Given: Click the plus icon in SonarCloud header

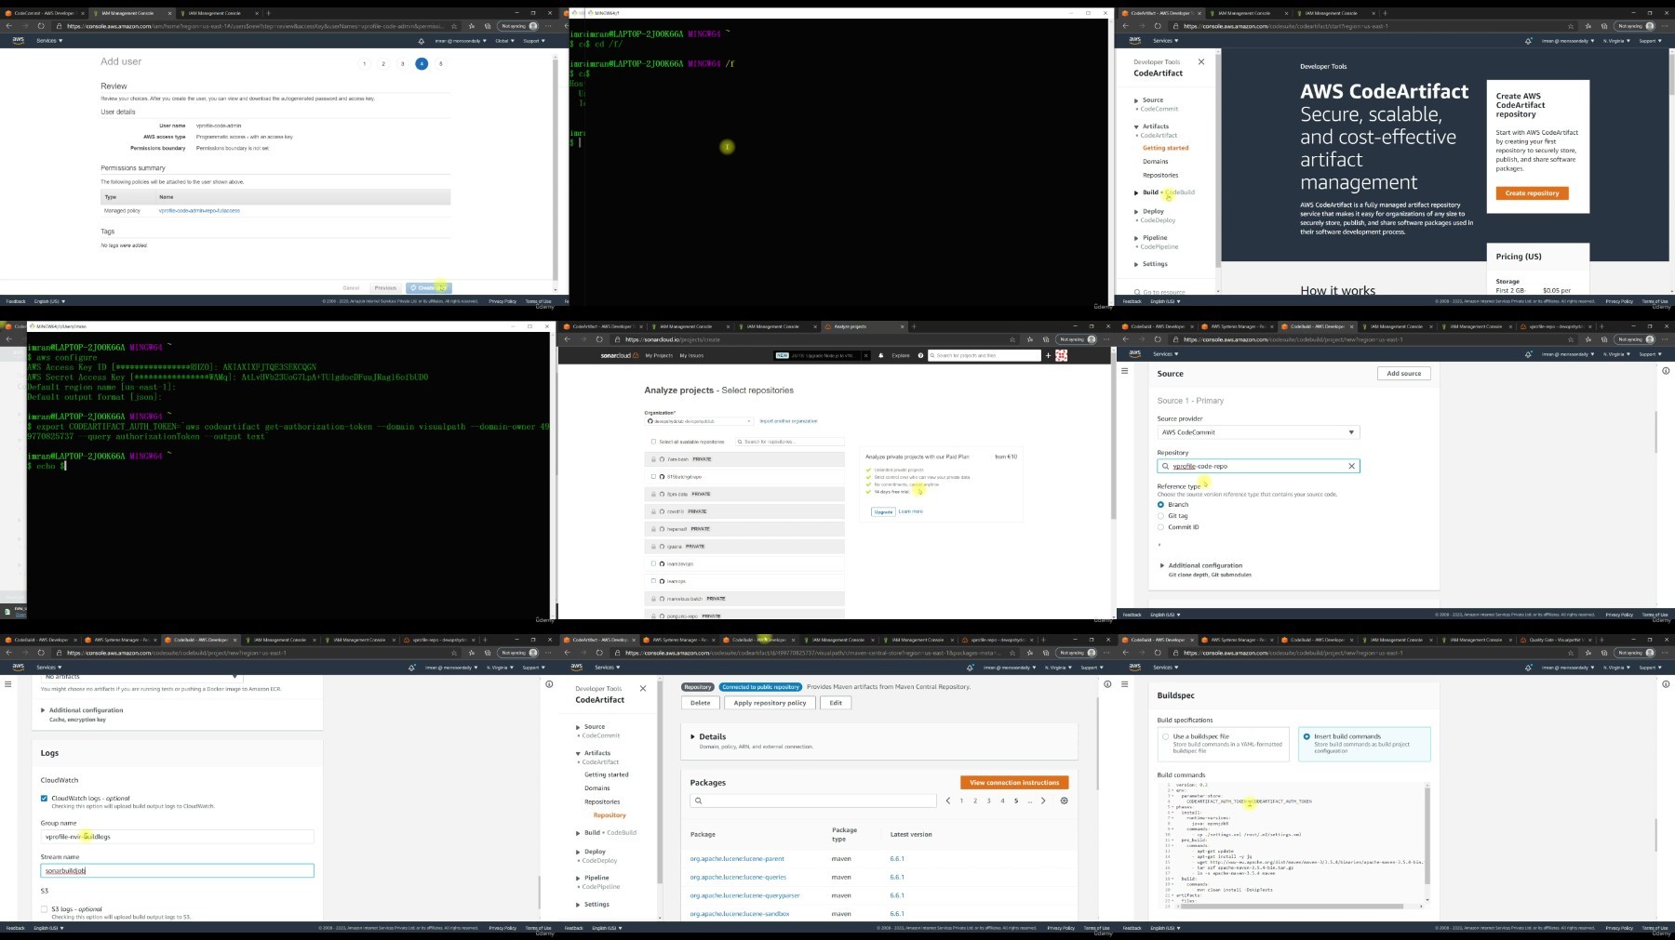Looking at the screenshot, I should coord(1048,355).
